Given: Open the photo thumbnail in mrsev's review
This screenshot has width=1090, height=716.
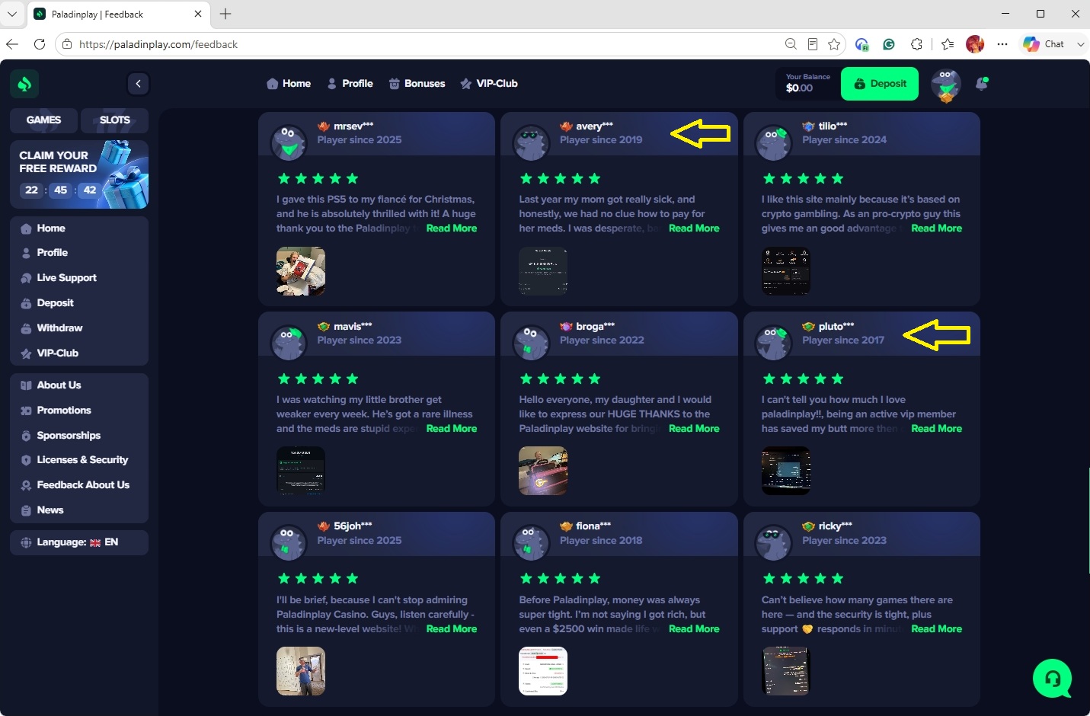Looking at the screenshot, I should 301,271.
